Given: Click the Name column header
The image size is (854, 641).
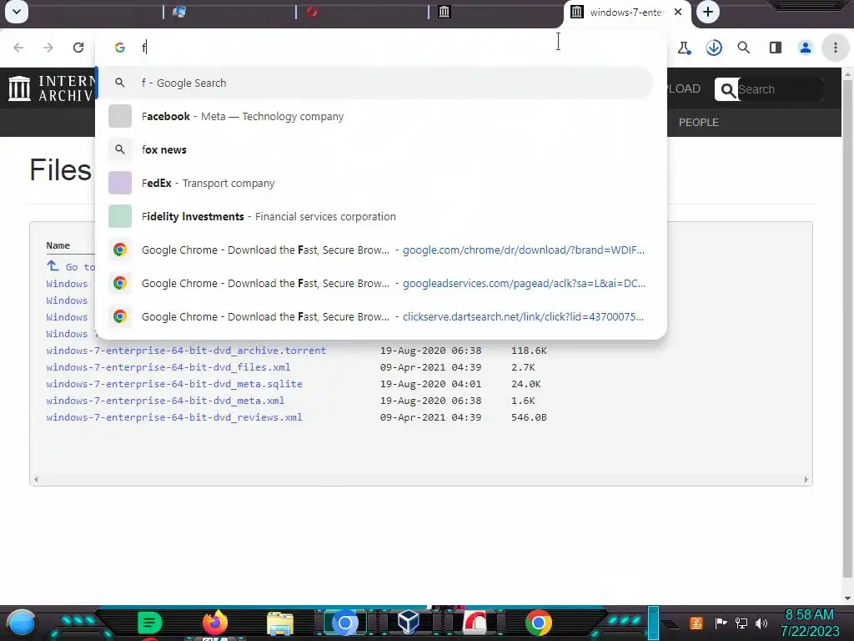Looking at the screenshot, I should tap(58, 245).
